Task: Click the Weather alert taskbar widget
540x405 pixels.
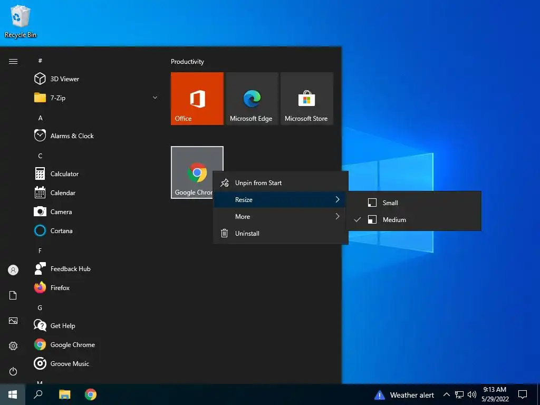Action: (404, 395)
